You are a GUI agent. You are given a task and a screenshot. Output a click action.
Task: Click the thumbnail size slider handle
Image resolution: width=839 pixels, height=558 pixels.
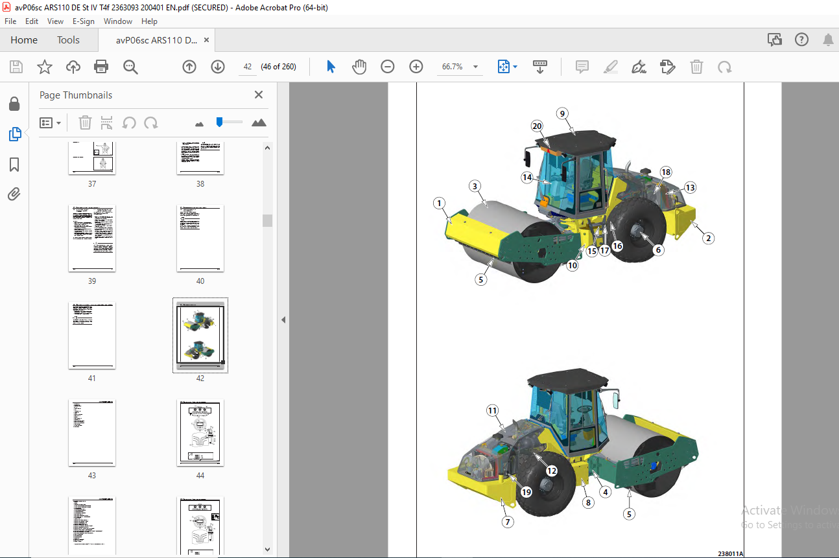pos(220,121)
